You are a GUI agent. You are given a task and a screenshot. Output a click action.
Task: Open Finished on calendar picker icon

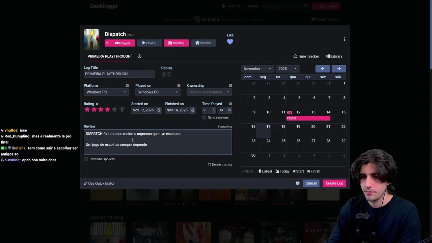[x=193, y=110]
